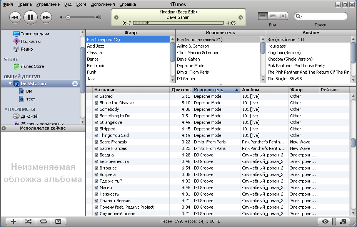Select Electronic in the genre browser
This screenshot has width=357, height=227.
(x=128, y=66)
